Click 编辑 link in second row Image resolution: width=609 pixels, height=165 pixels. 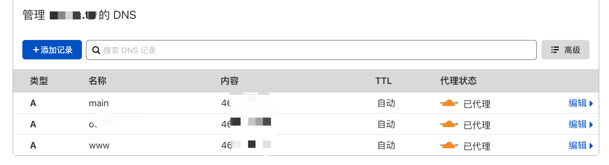click(x=577, y=124)
